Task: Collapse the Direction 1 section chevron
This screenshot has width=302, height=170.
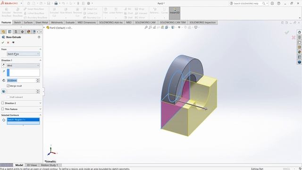Action: pyautogui.click(x=40, y=60)
